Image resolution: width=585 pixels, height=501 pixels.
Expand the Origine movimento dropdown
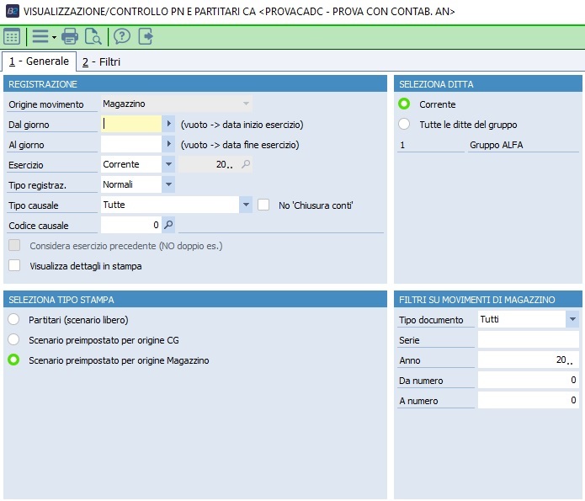coord(246,104)
